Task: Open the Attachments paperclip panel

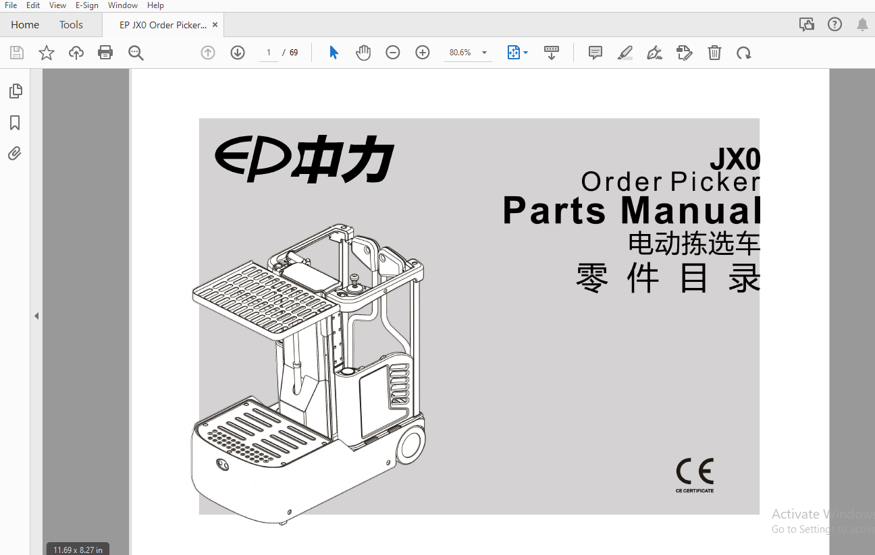Action: pos(15,154)
